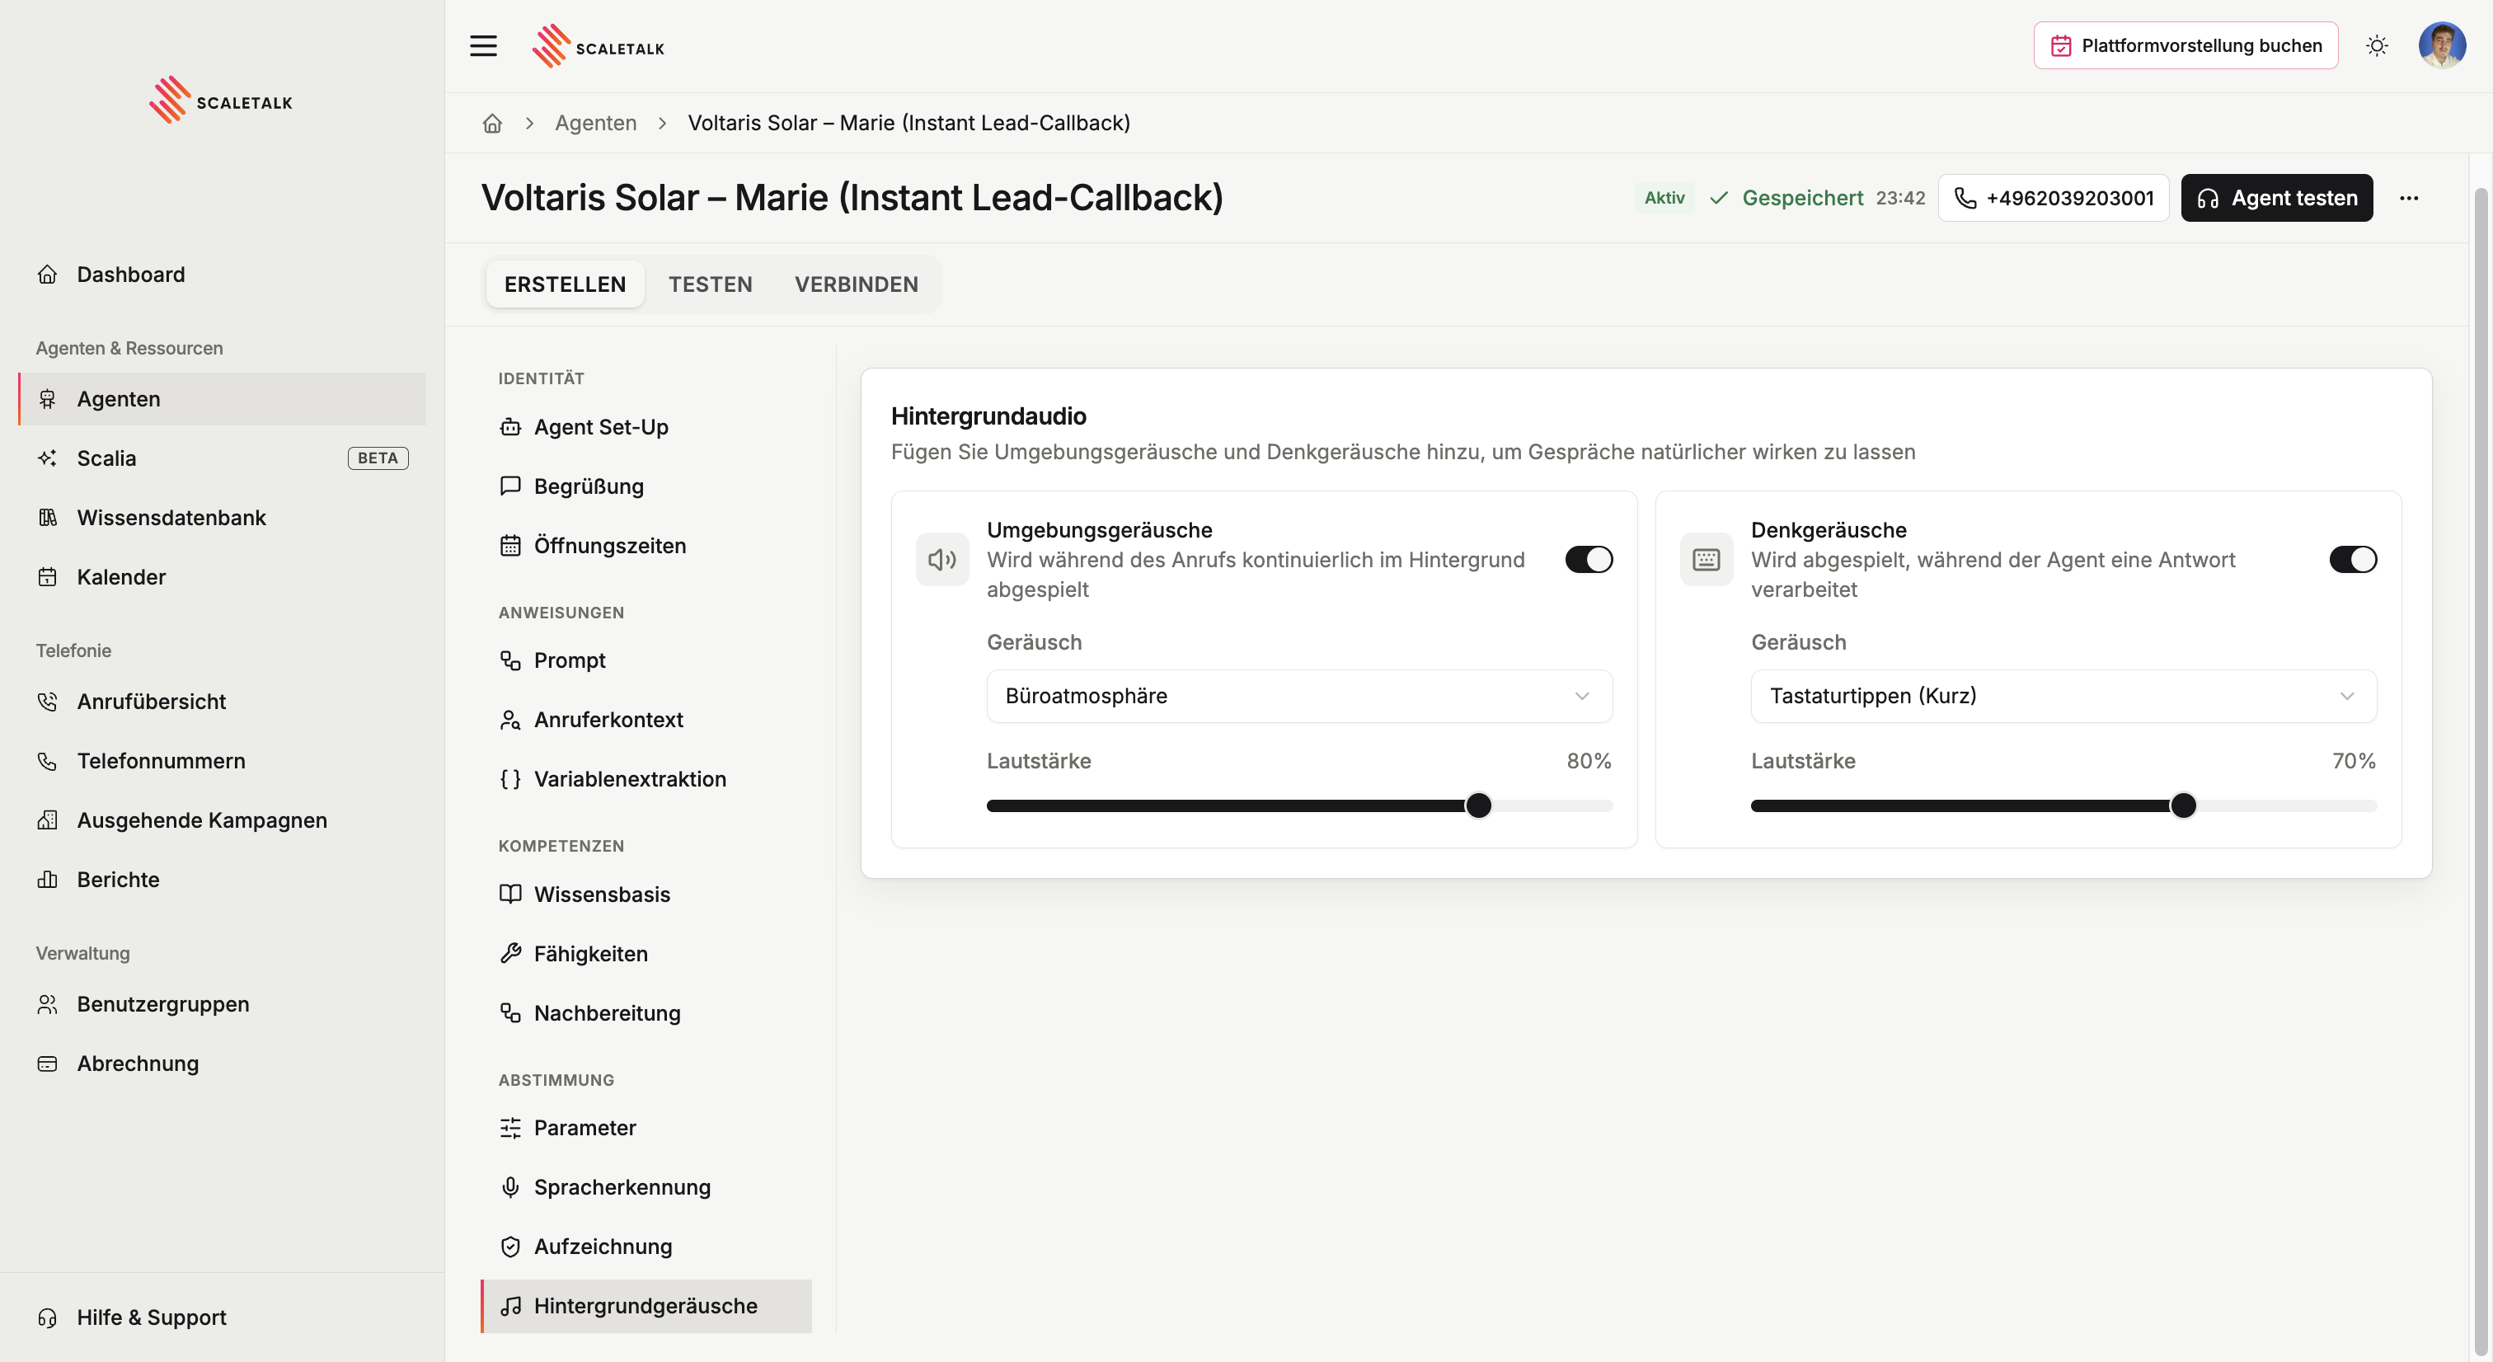Click the Agent testen button

pyautogui.click(x=2276, y=198)
